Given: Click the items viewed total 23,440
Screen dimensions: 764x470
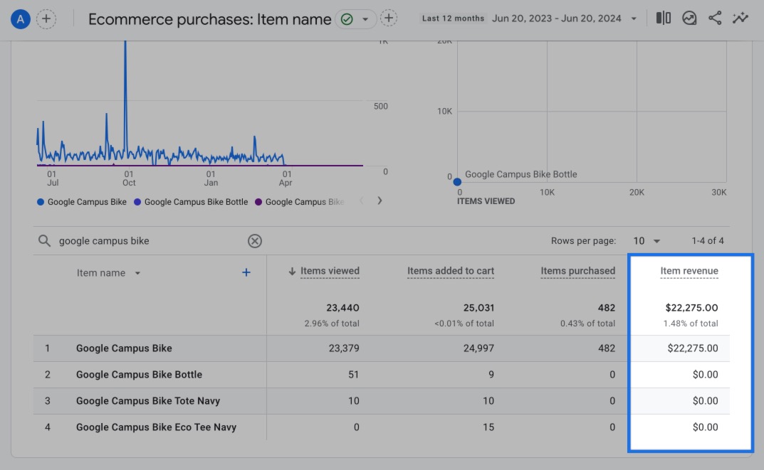Looking at the screenshot, I should (342, 308).
